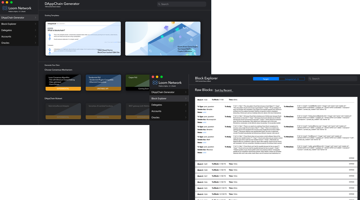The image size is (360, 200).
Task: Collapse block 1530 using its EXPAND link
Action: point(351,158)
